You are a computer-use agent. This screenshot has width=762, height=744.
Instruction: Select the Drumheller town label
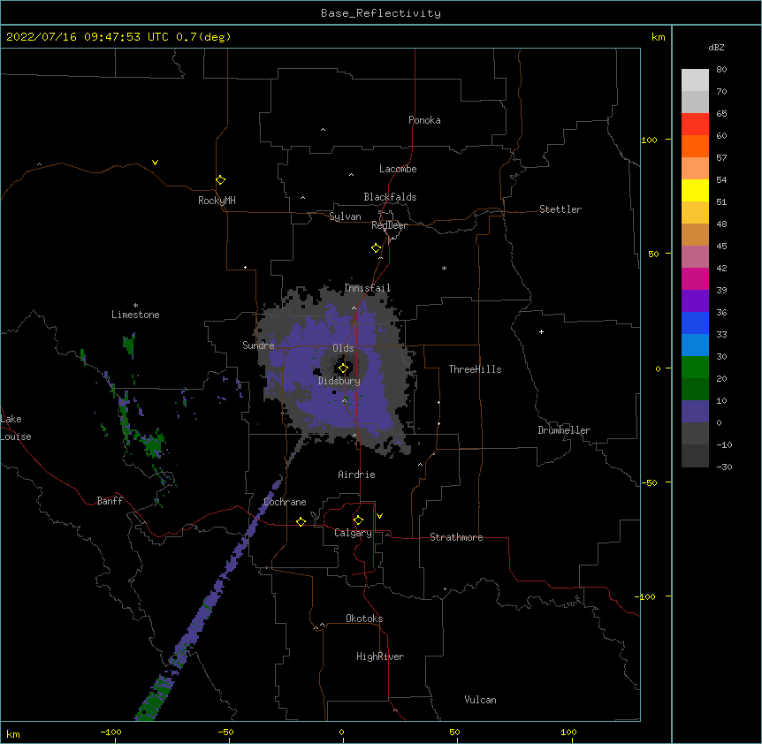(564, 430)
